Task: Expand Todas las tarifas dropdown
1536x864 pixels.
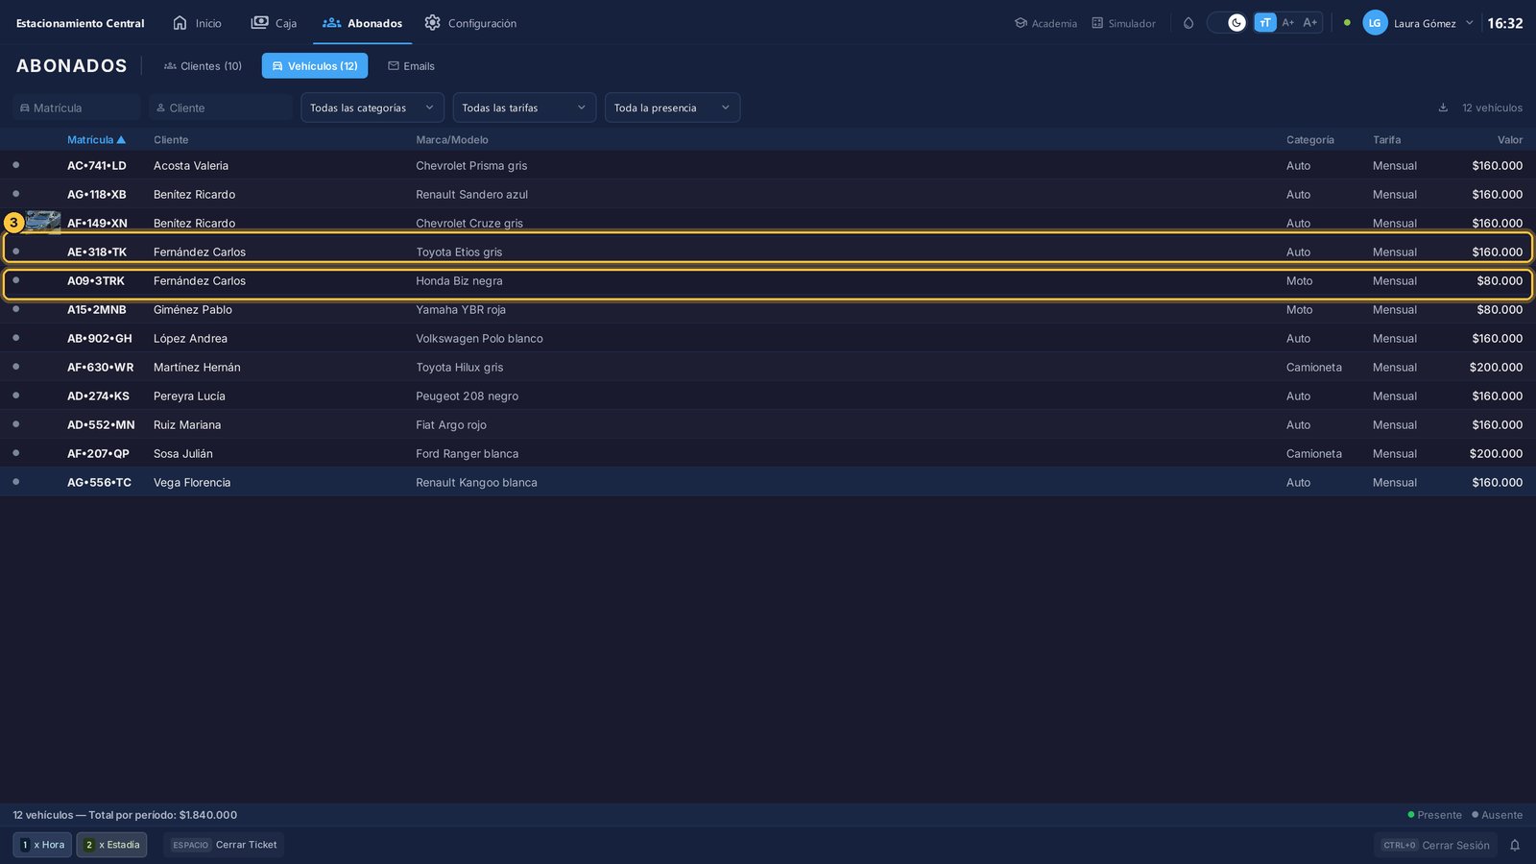Action: pyautogui.click(x=524, y=108)
